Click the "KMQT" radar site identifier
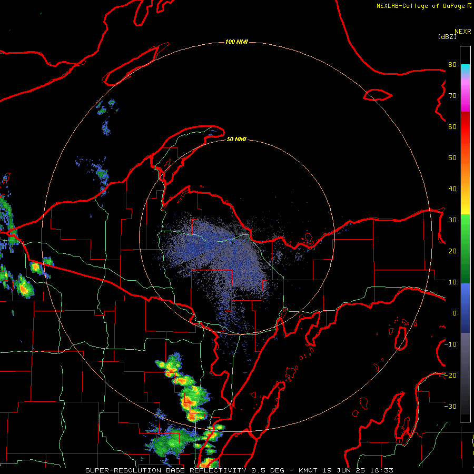474x474 pixels. point(308,470)
